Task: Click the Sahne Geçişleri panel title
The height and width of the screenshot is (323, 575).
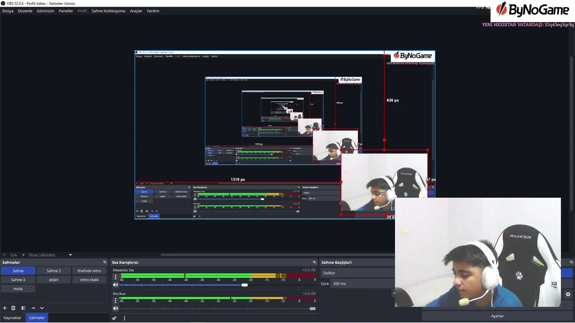Action: 336,262
